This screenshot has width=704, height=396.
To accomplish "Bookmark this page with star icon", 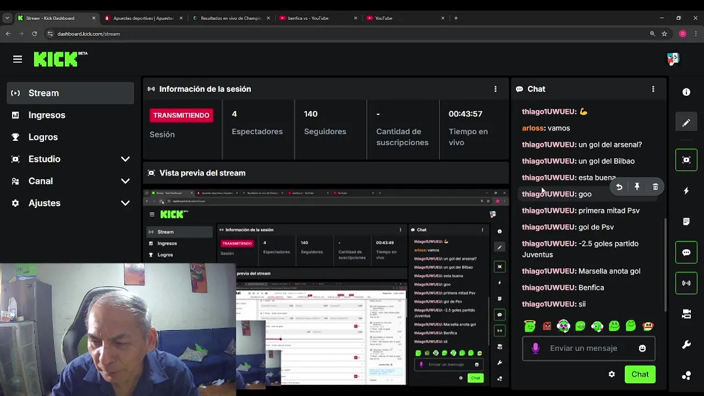I will point(664,34).
